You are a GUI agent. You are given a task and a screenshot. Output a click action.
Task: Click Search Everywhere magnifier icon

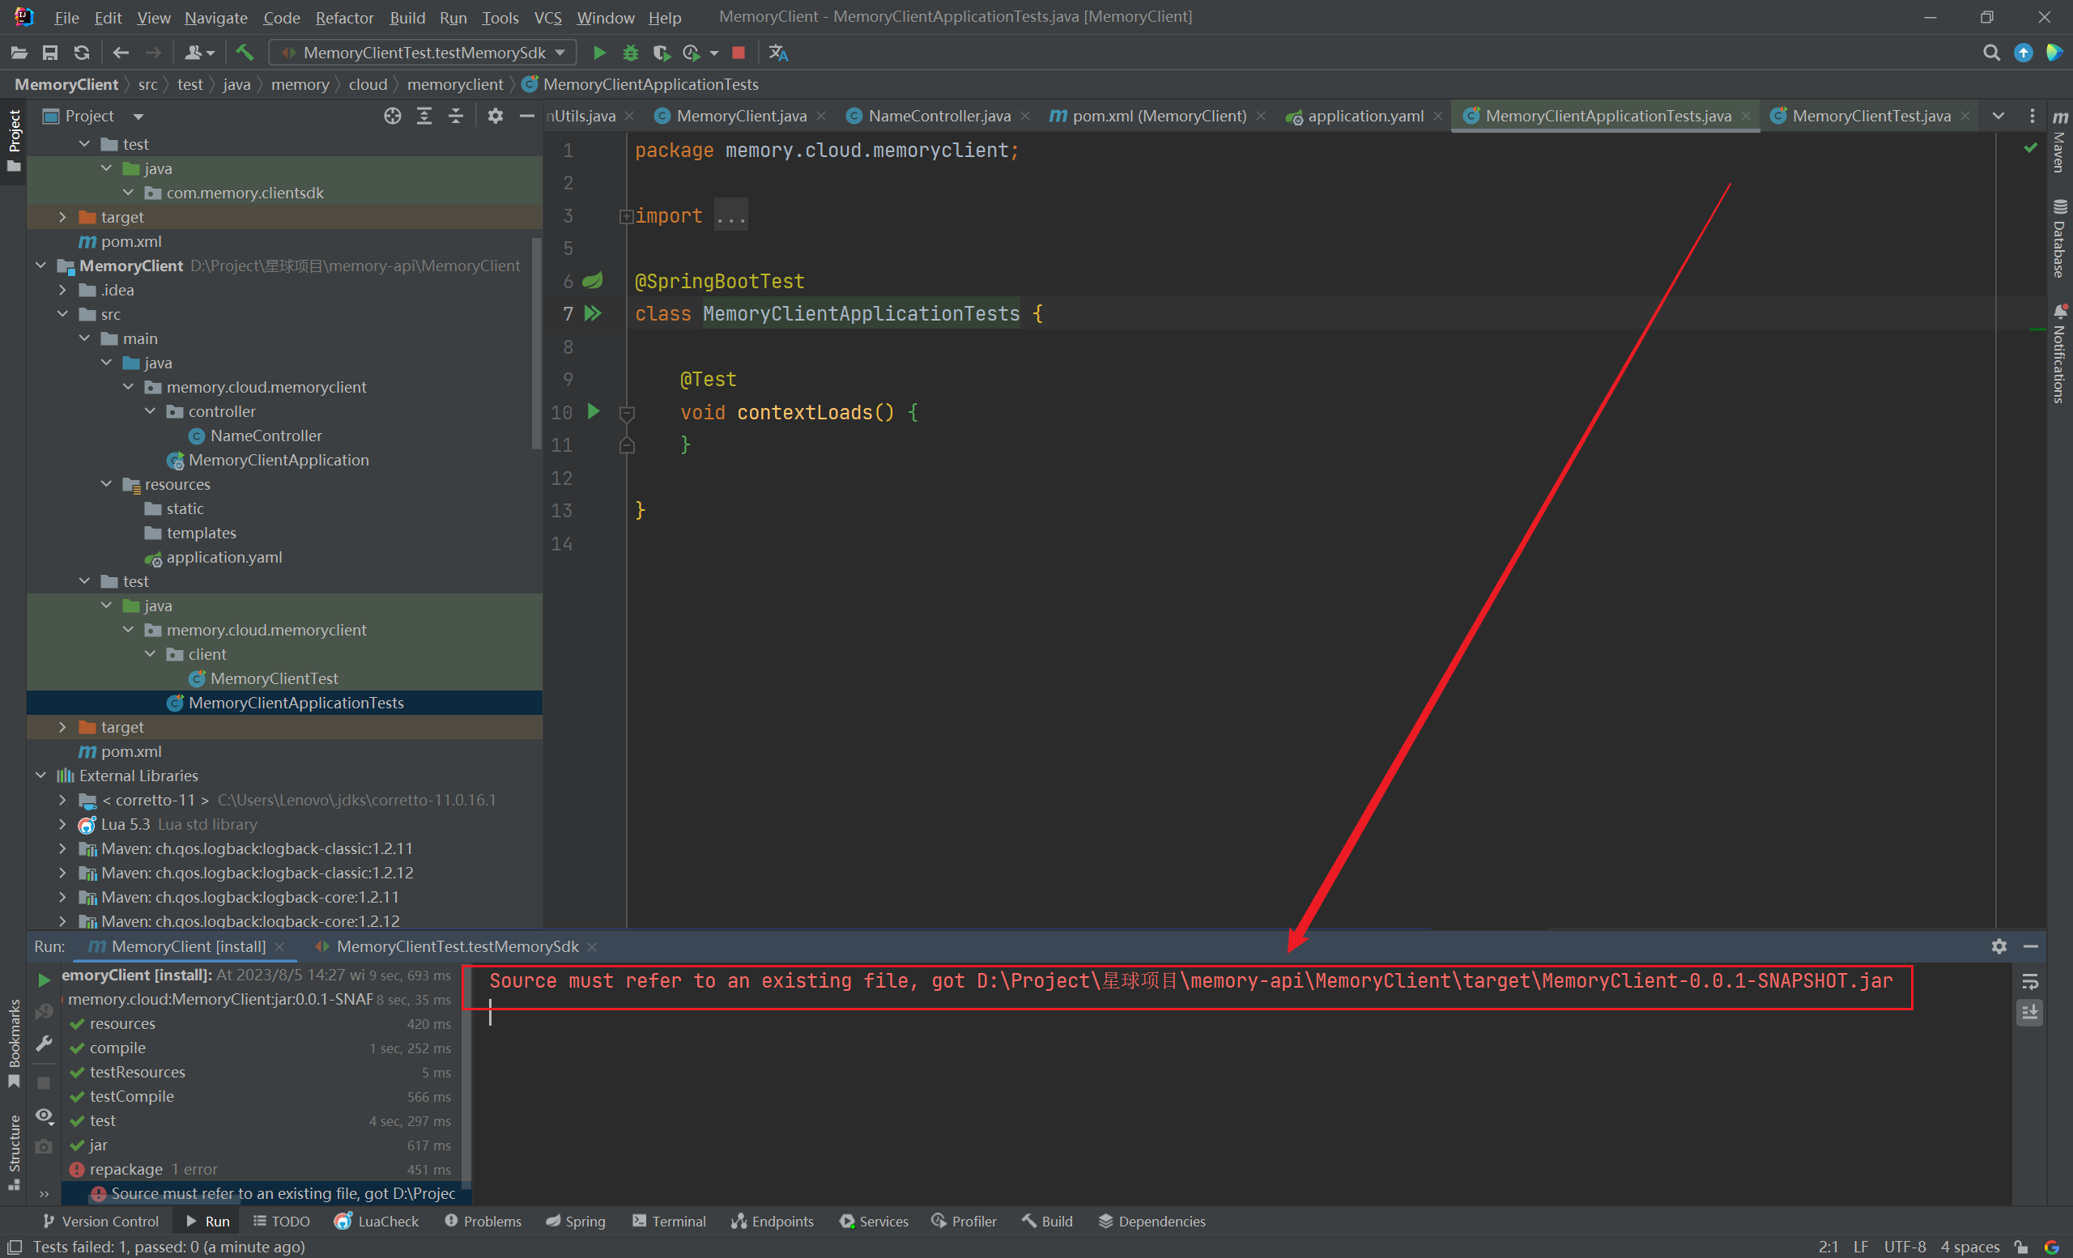point(1990,53)
